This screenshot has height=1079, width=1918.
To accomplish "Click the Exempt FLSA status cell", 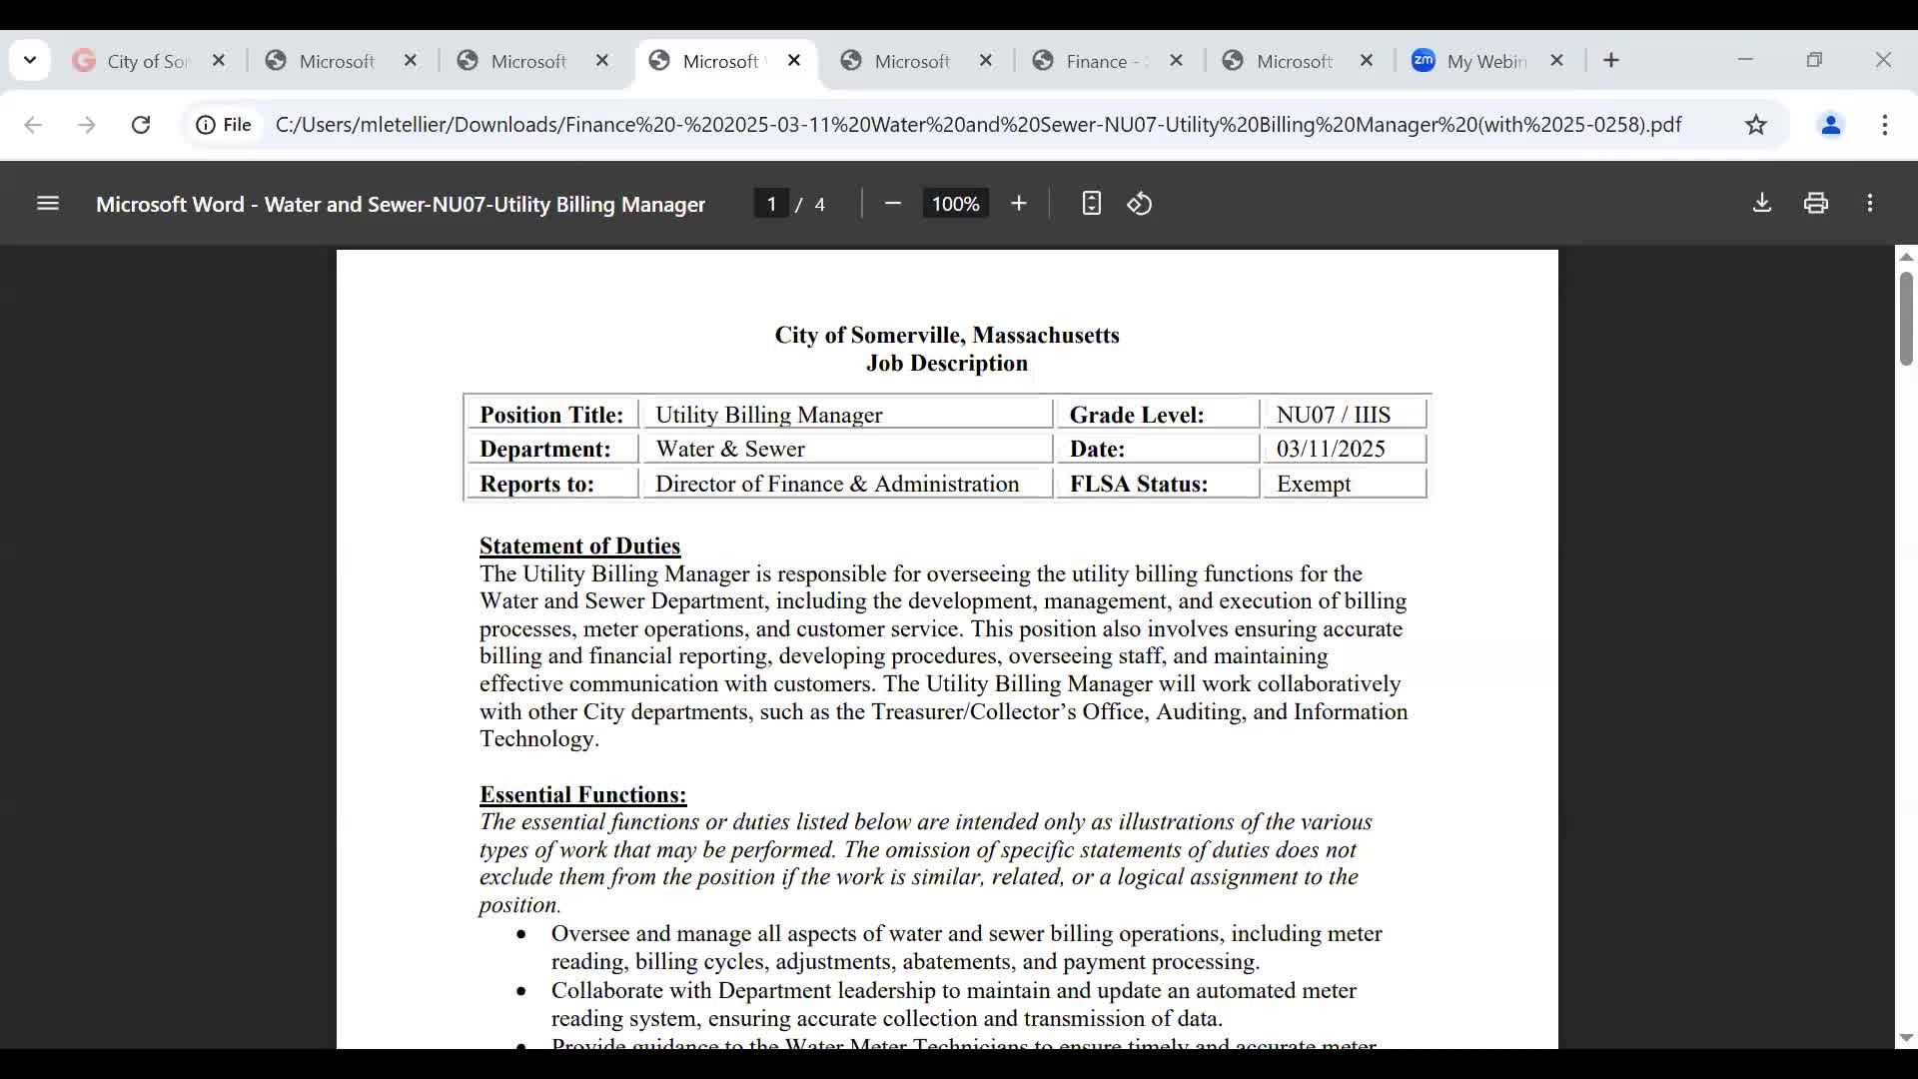I will click(1345, 484).
